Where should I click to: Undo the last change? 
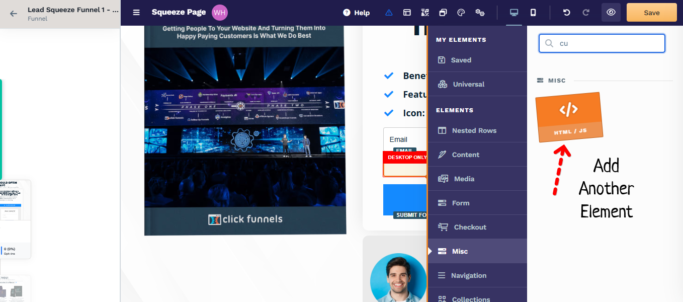567,13
